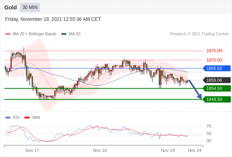Click the RSI 50 level label
Viewport: 232px width, 157px height.
tap(209, 133)
